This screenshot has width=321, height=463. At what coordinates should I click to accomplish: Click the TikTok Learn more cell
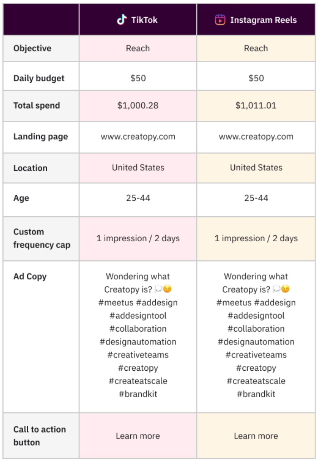(138, 436)
